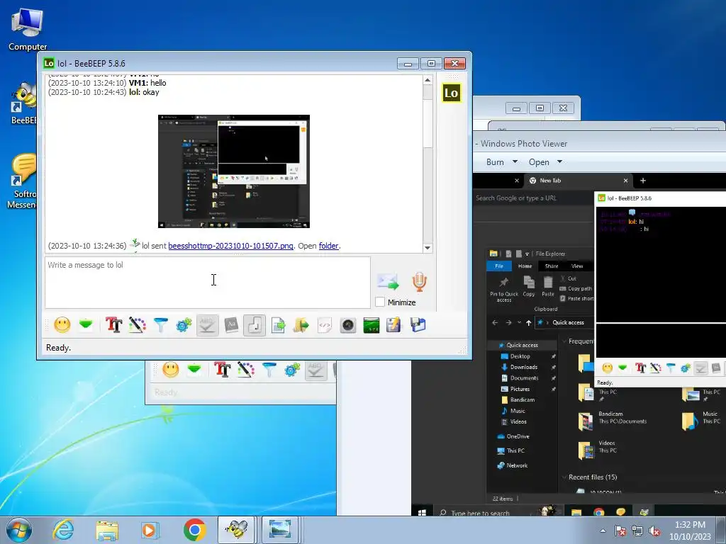Screen dimensions: 726x544
Task: Click the code snippet </> icon
Action: 325,324
